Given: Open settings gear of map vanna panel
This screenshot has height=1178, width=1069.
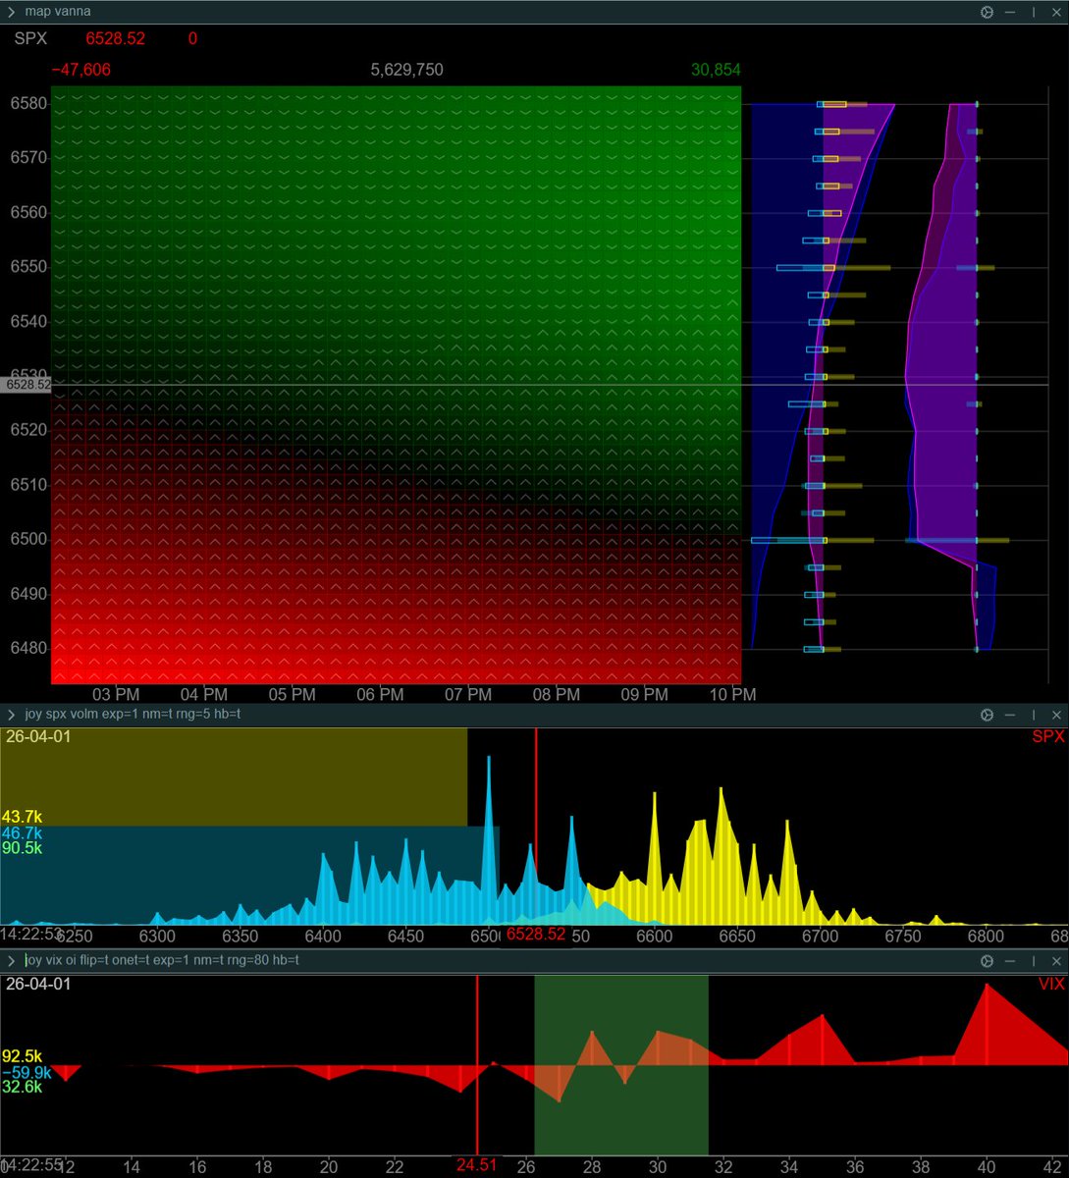Looking at the screenshot, I should tap(987, 12).
